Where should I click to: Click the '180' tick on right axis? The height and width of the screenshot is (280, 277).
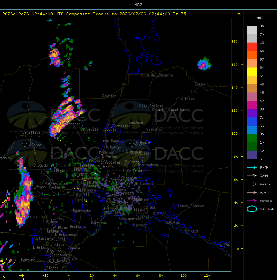pyautogui.click(x=234, y=42)
